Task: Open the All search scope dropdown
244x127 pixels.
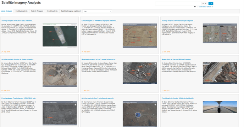Action: 204,4
